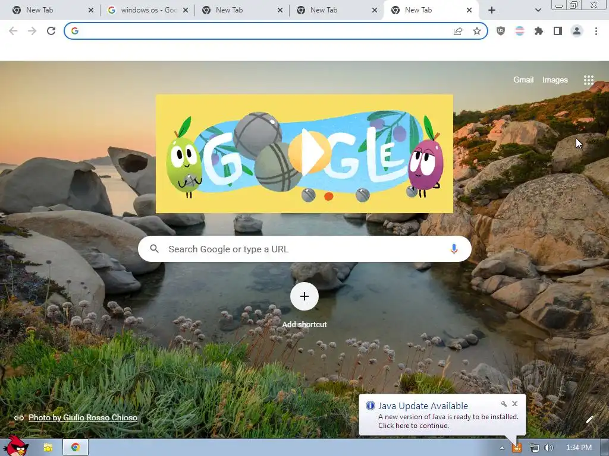The image size is (609, 456).
Task: Expand the tab search dropdown arrow
Action: click(538, 10)
